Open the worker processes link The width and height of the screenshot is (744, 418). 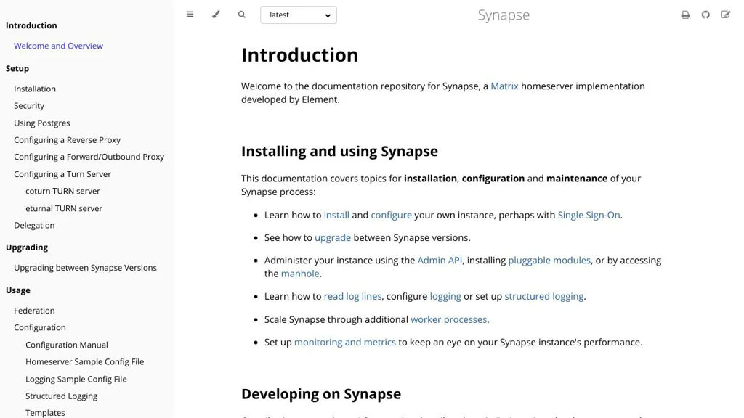(448, 320)
